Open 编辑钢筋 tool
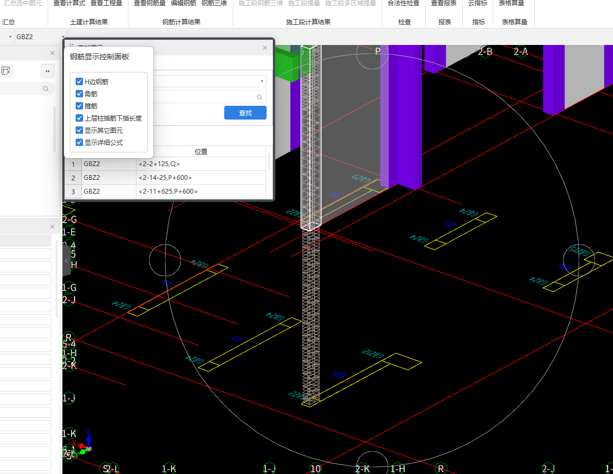 pyautogui.click(x=184, y=3)
